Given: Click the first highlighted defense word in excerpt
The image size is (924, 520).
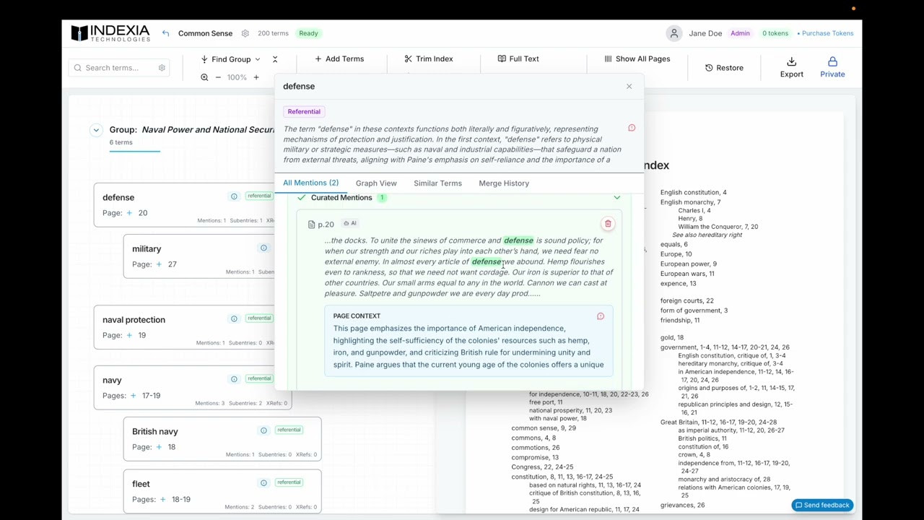Looking at the screenshot, I should 518,240.
